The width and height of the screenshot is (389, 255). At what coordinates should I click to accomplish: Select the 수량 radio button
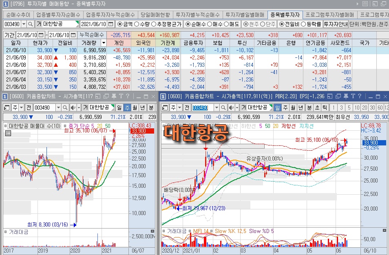137,24
